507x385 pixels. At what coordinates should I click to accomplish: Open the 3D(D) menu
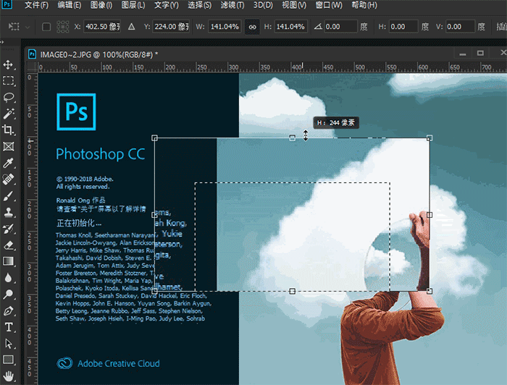(x=263, y=5)
